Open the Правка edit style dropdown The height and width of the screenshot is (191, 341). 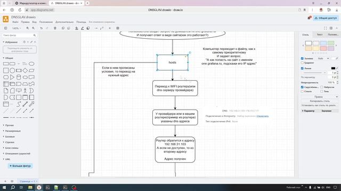click(x=320, y=97)
